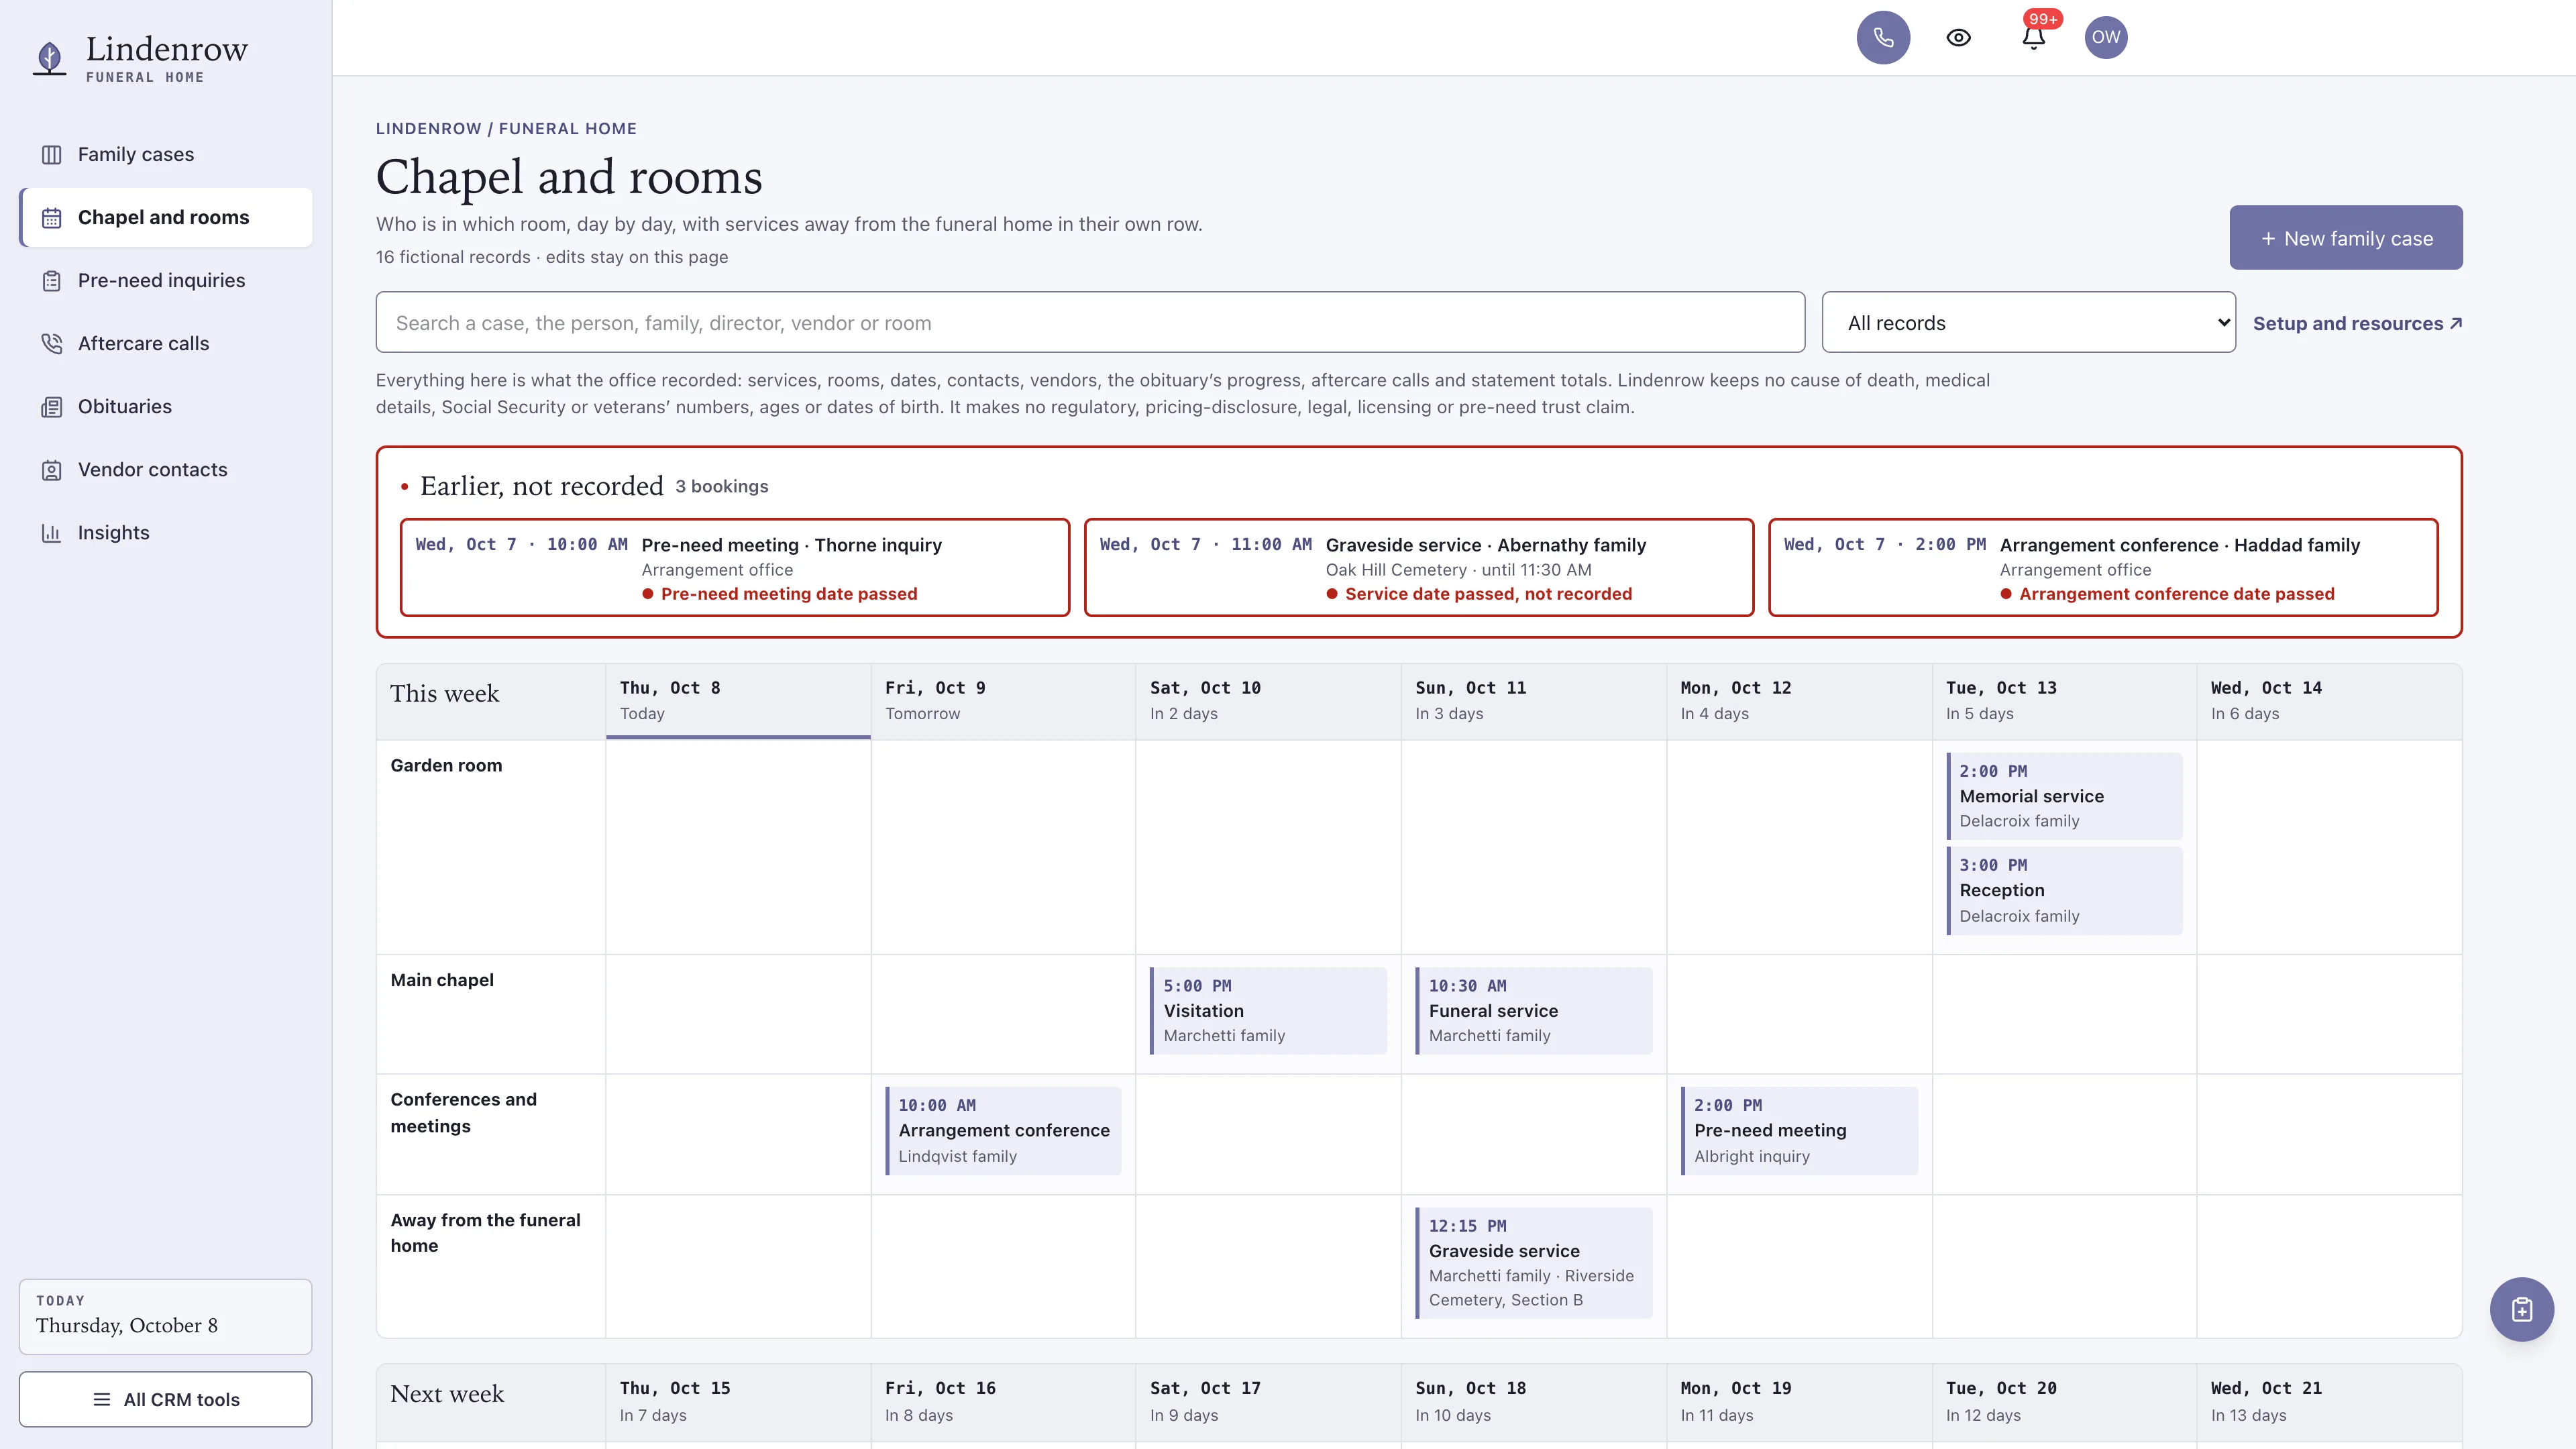Click the phone call icon in header

pyautogui.click(x=1883, y=38)
